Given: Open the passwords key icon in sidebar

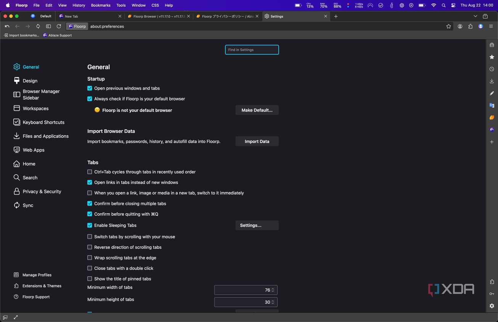Looking at the screenshot, I should [x=492, y=294].
